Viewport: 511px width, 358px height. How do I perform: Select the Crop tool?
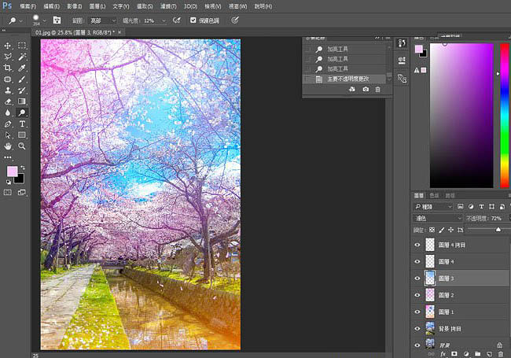(8, 68)
